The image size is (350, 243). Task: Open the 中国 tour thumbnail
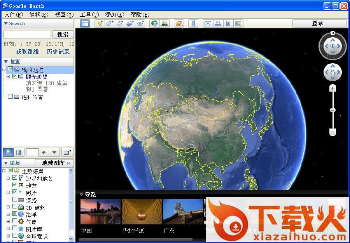click(100, 212)
